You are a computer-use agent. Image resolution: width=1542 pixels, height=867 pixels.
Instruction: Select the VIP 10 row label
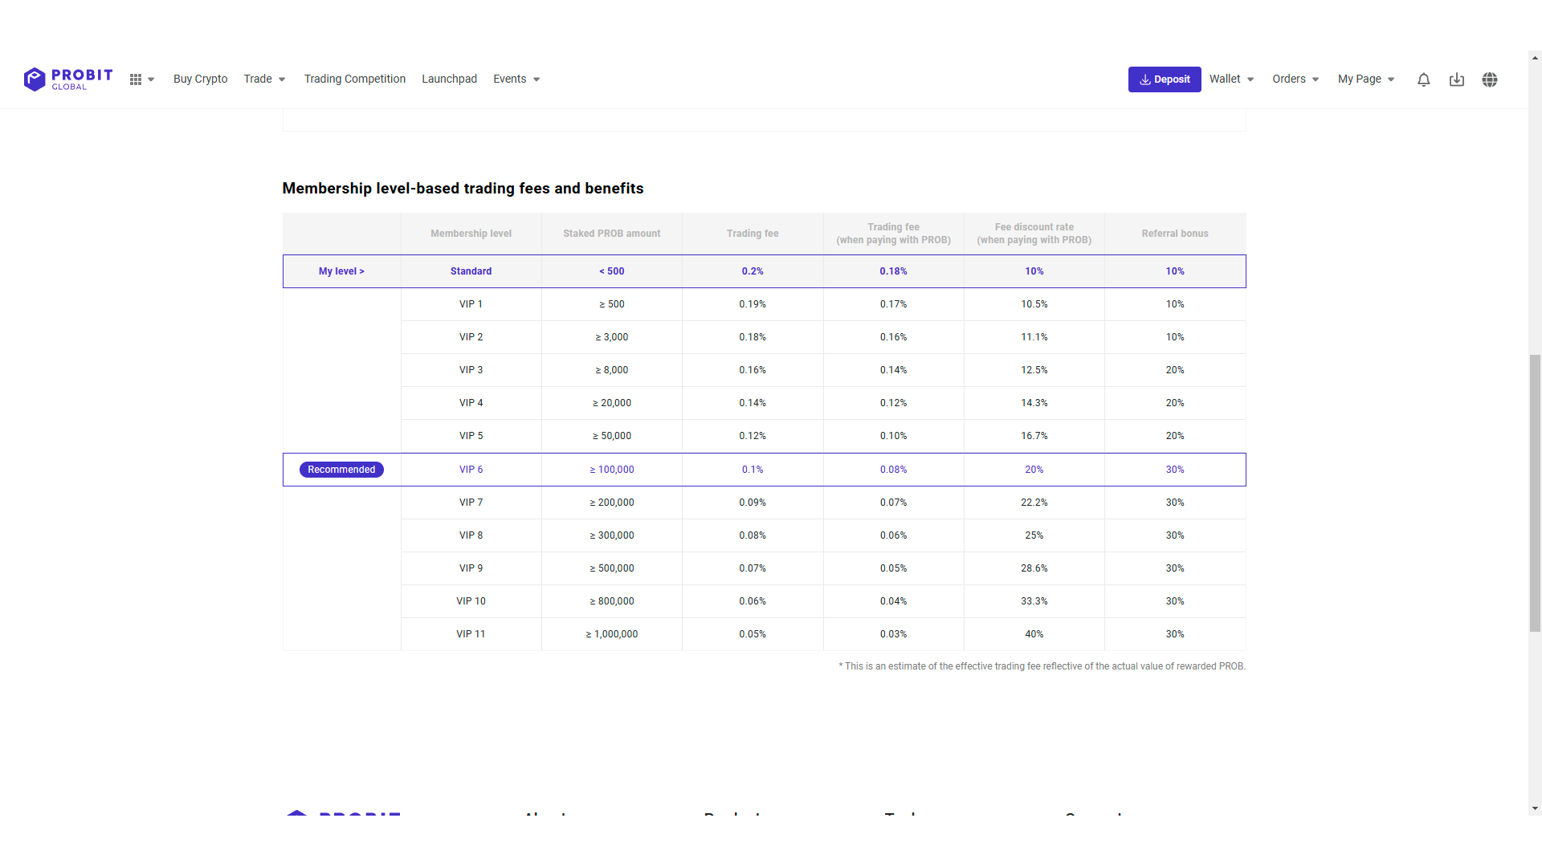[471, 601]
